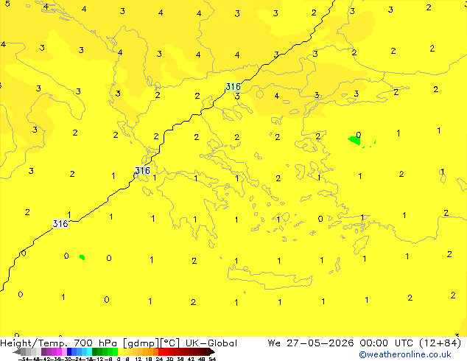Select the bright red 24 degree legend swatch
The width and height of the screenshot is (467, 361).
point(161,351)
